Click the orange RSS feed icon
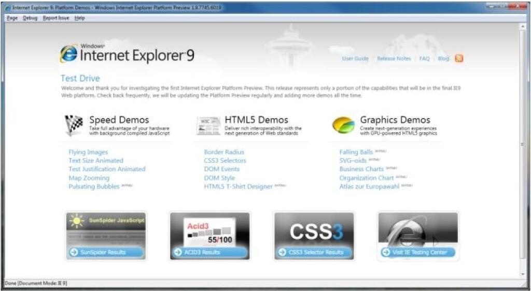 click(x=459, y=59)
